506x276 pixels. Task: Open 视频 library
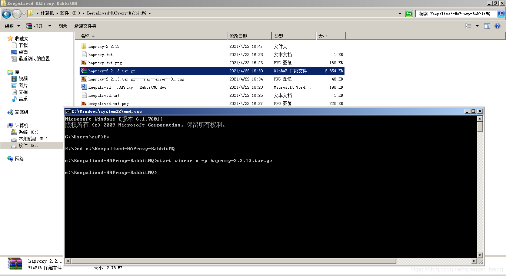pyautogui.click(x=23, y=79)
